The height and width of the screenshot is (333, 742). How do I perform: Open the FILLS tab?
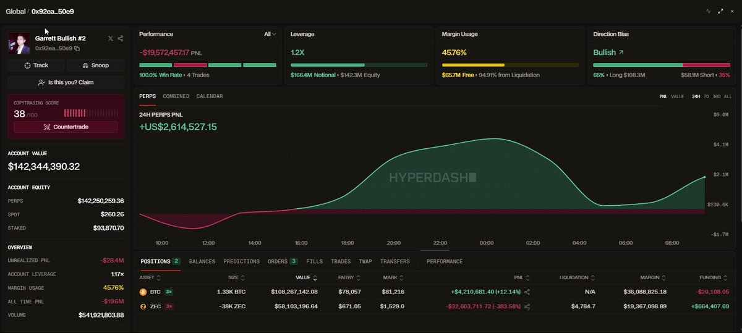click(314, 261)
